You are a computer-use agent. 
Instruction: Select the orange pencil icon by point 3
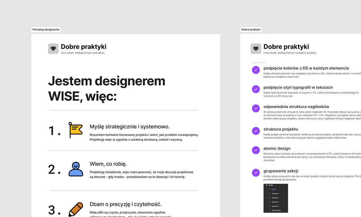[76, 209]
